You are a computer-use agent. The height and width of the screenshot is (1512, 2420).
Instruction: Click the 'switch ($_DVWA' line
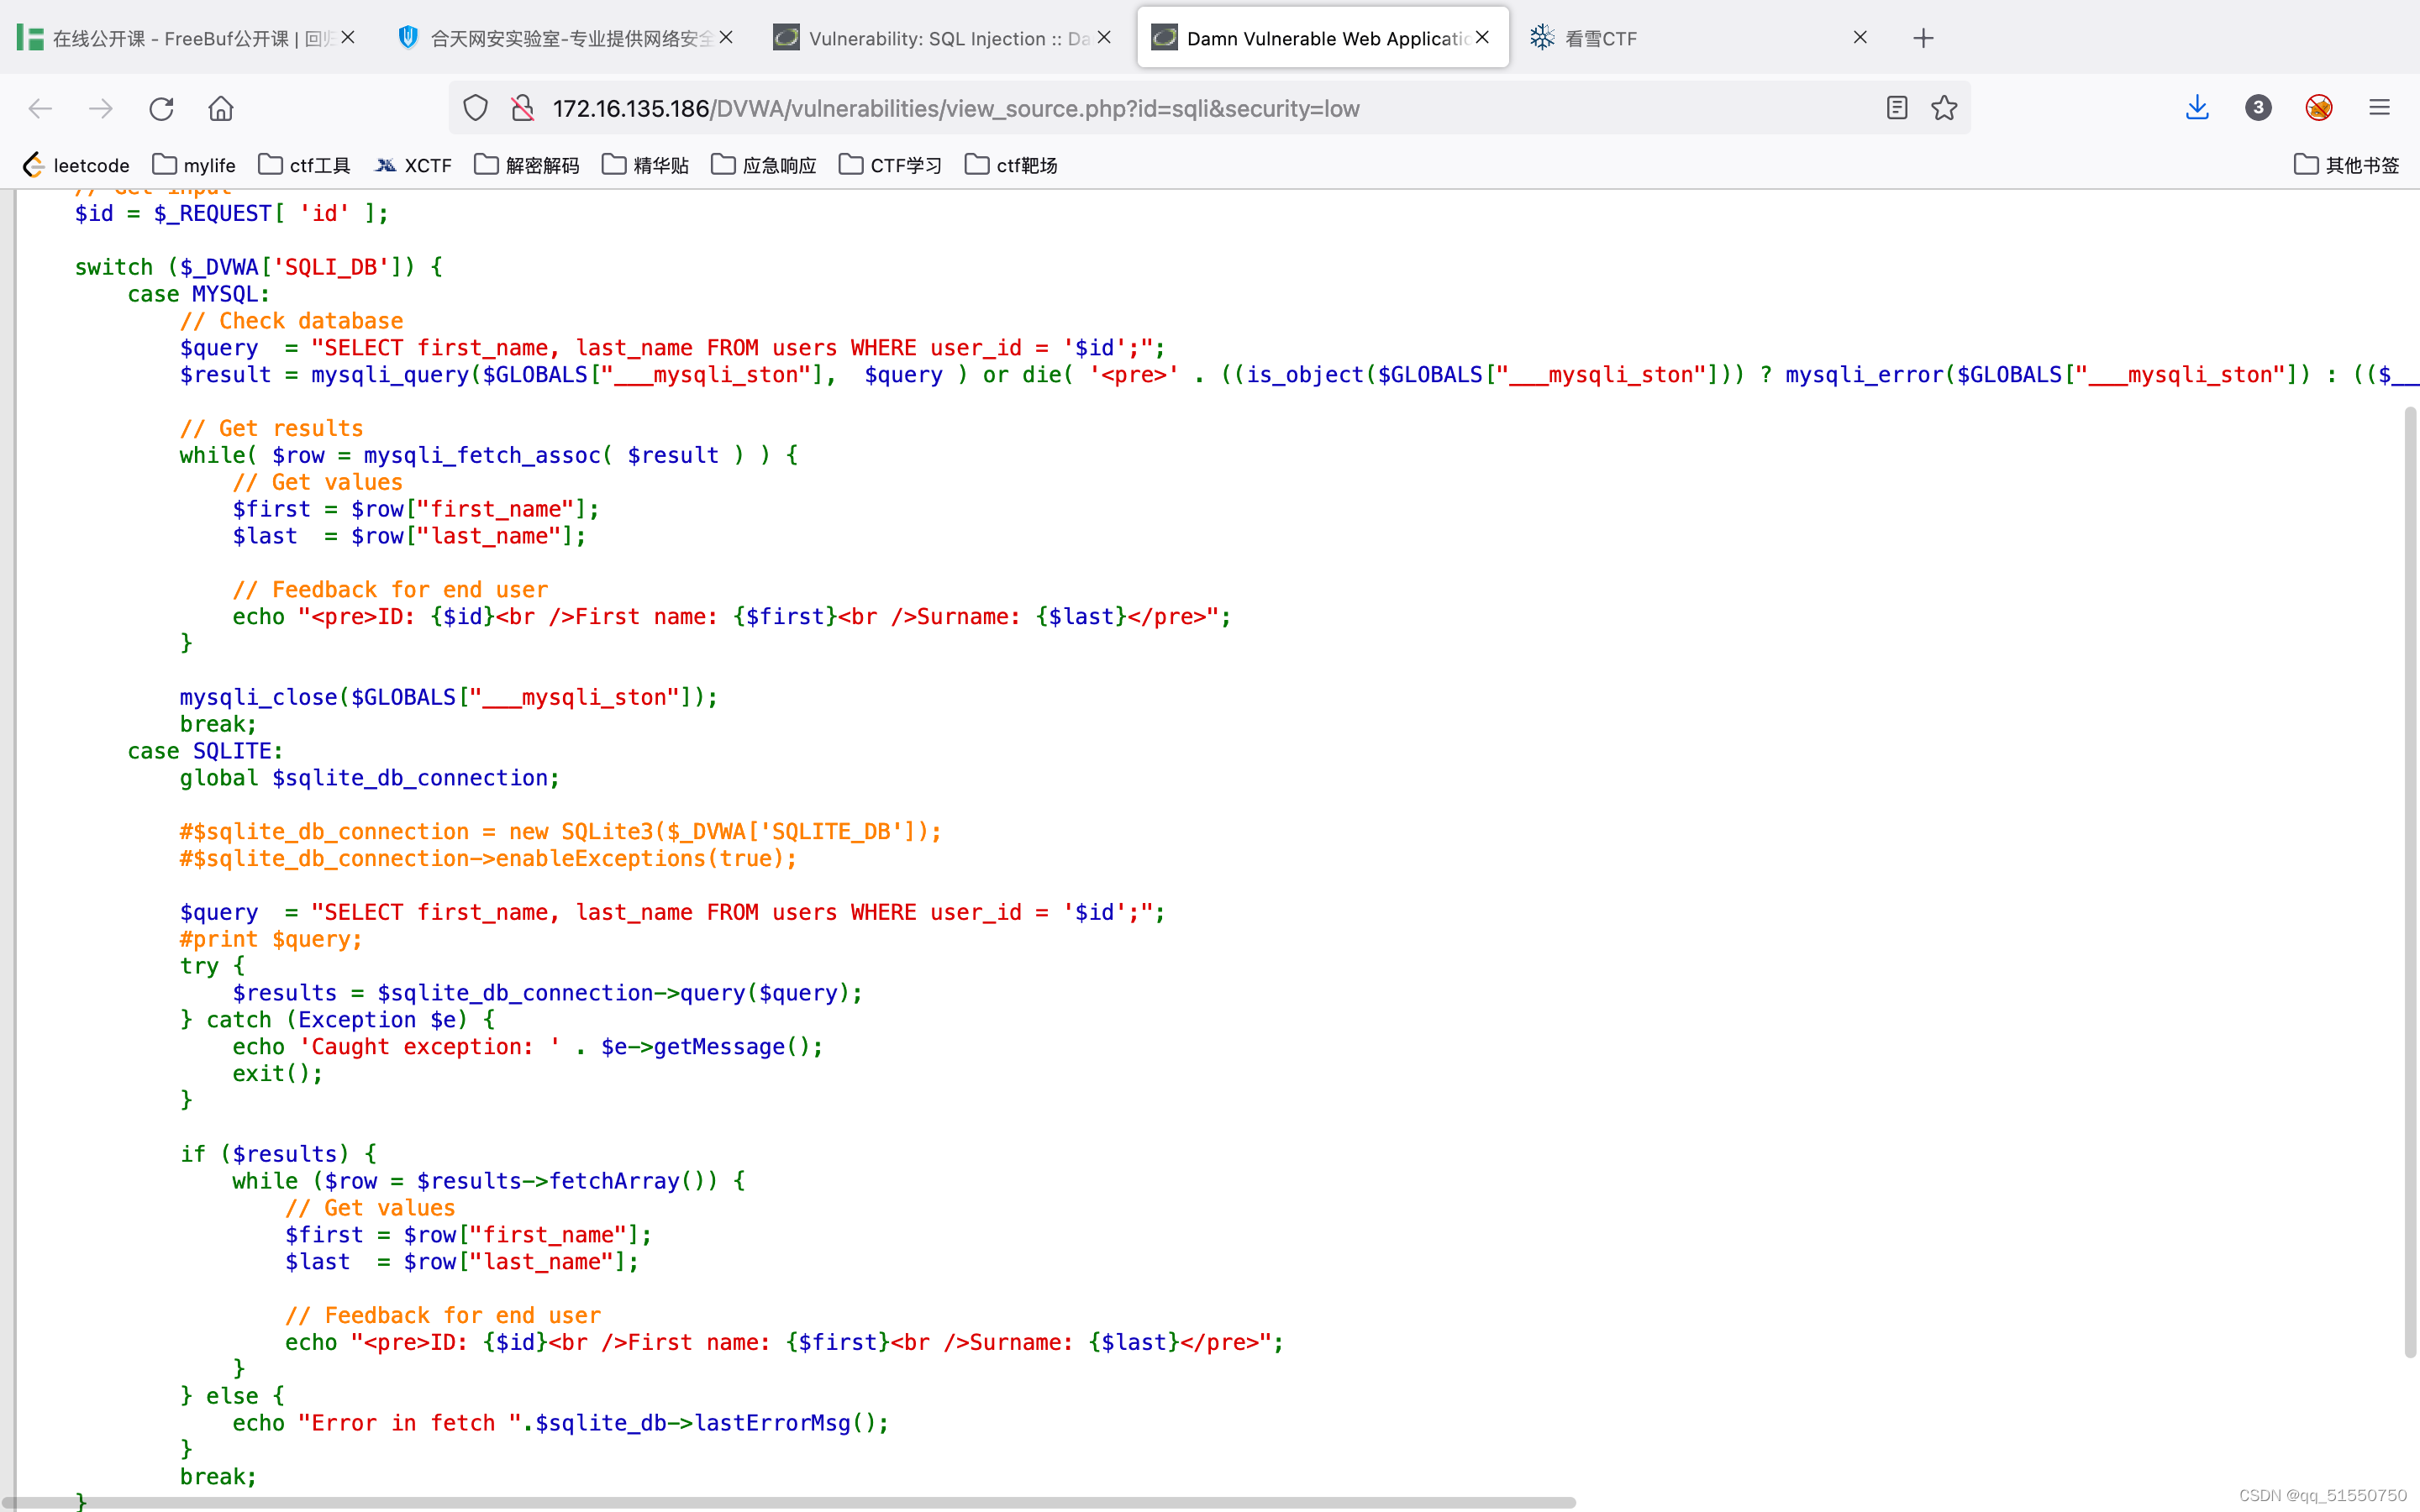coord(259,267)
